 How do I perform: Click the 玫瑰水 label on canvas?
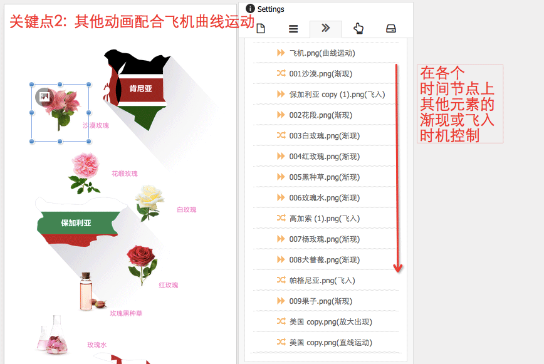point(97,345)
